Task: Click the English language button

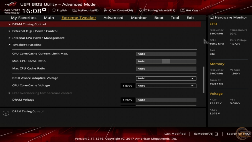Action: pos(59,10)
